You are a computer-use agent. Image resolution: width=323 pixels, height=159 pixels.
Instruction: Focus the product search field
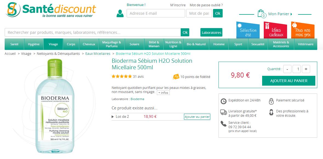coord(93,32)
